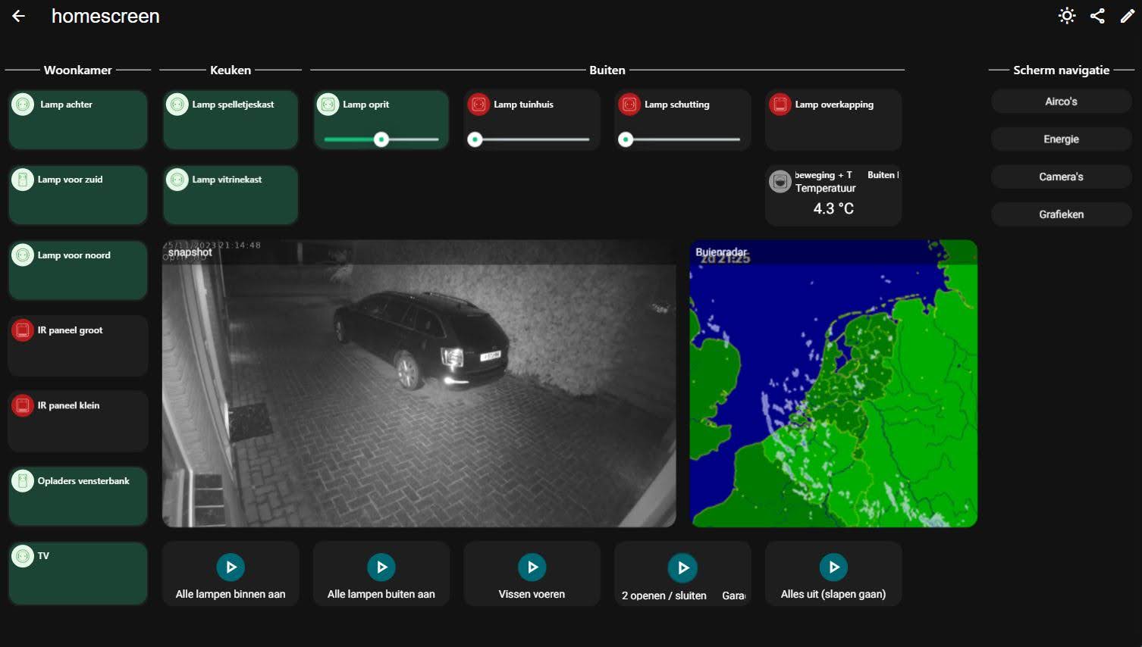Toggle the Lamp voor zuid tile
Image resolution: width=1142 pixels, height=647 pixels.
pos(78,195)
